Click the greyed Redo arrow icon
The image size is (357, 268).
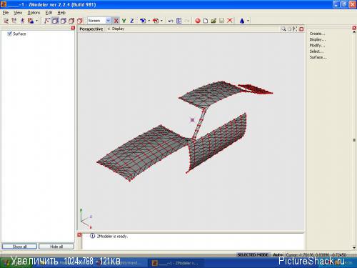187,21
